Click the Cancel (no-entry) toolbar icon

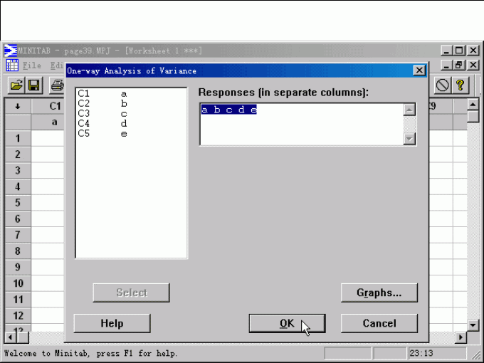pyautogui.click(x=443, y=85)
